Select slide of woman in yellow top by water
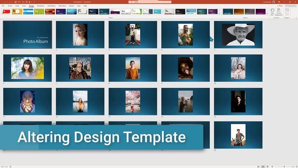298x168 pixels. (x=80, y=101)
